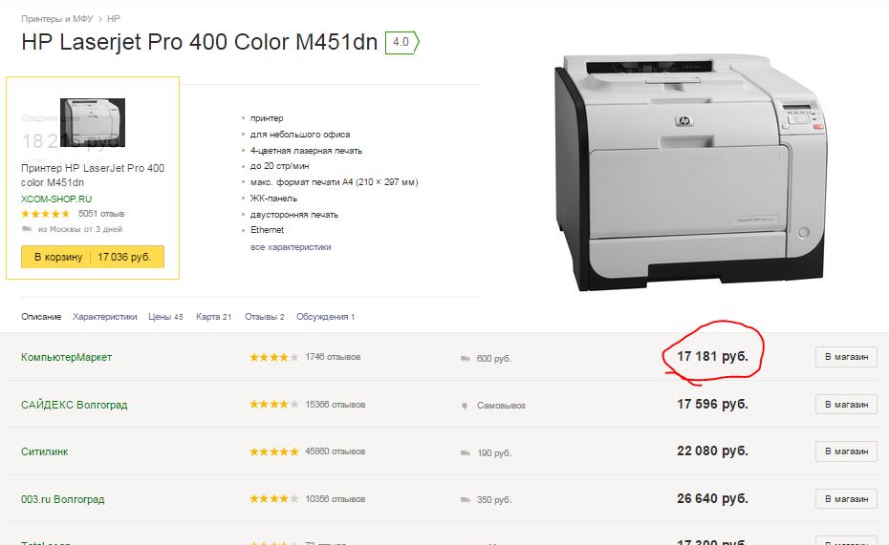
Task: Add printer to cart with В корзину button
Action: (x=93, y=258)
